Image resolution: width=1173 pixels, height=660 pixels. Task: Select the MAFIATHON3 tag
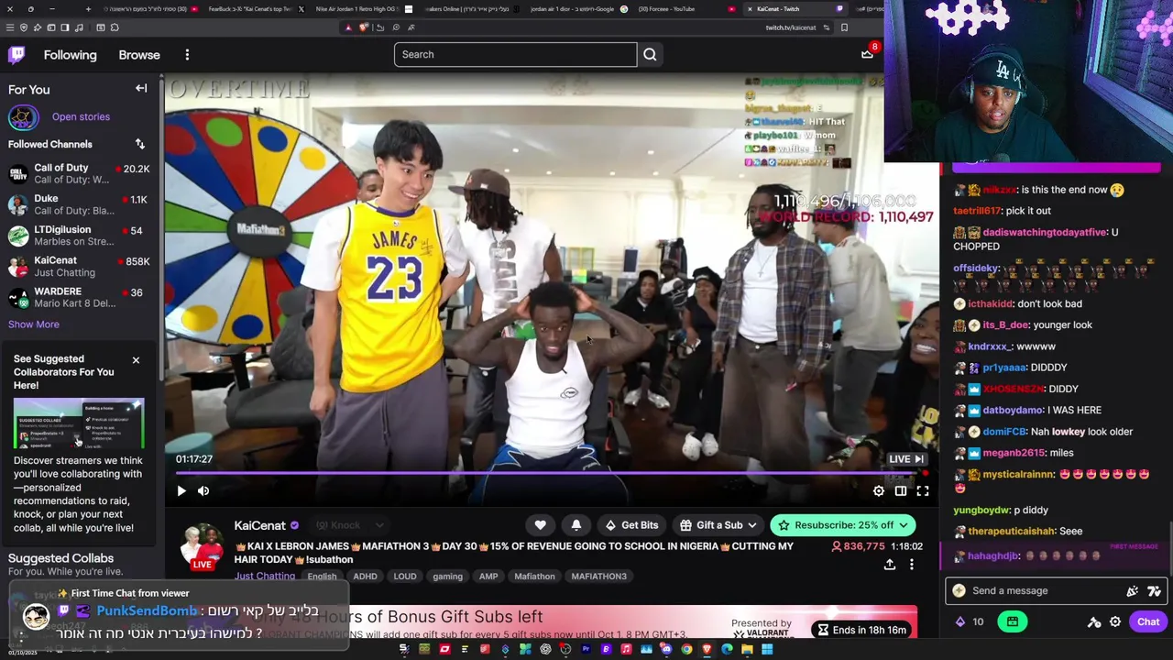tap(598, 577)
